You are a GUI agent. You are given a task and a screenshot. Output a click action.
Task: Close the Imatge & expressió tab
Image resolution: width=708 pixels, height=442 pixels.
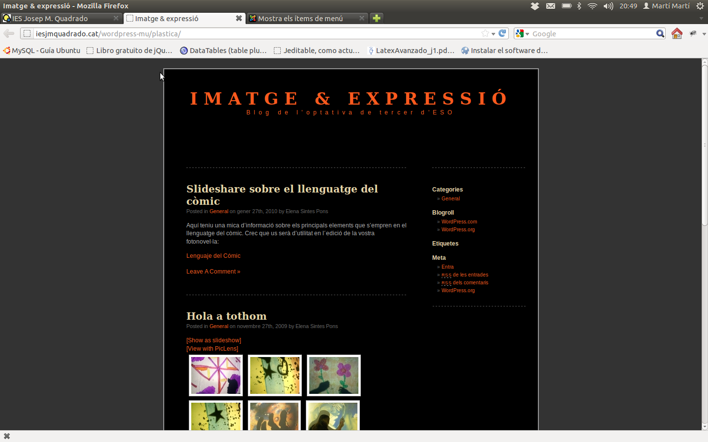(x=238, y=18)
